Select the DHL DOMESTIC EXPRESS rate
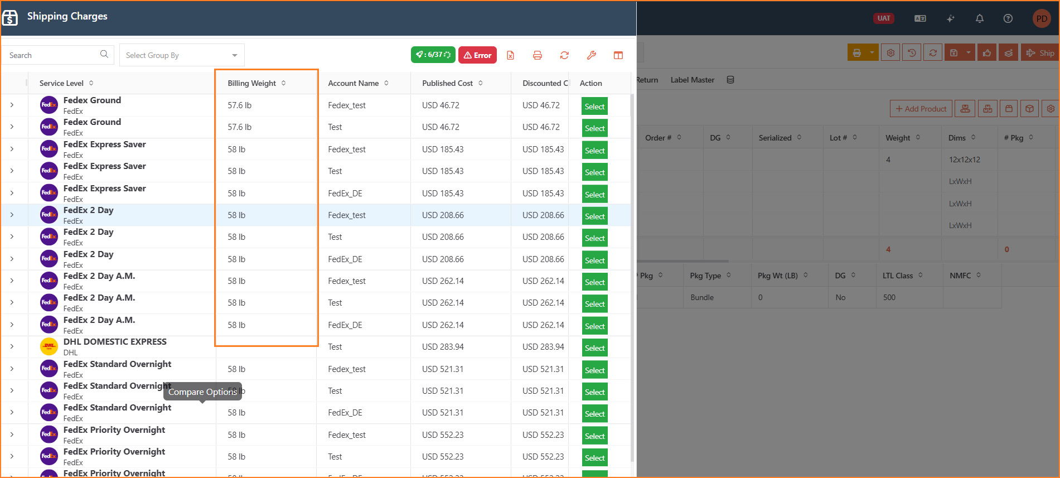1060x478 pixels. pyautogui.click(x=594, y=348)
